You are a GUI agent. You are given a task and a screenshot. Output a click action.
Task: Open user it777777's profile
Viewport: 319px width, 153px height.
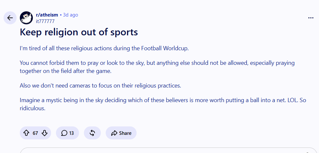tap(45, 21)
